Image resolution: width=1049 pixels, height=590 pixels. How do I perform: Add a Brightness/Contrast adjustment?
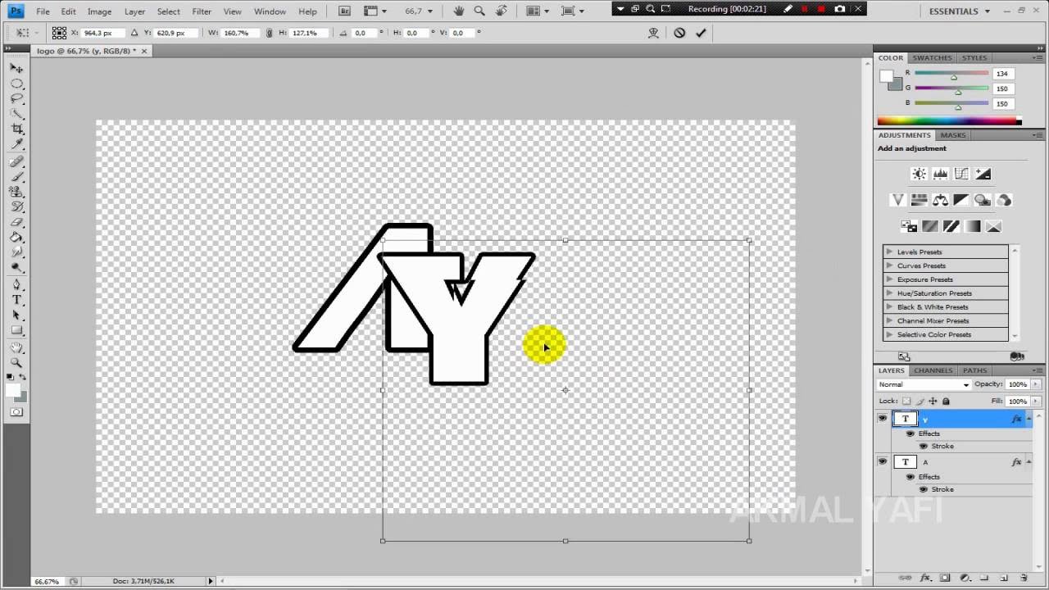click(920, 174)
